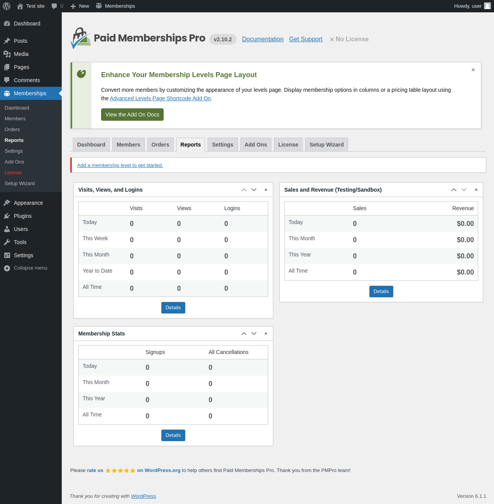Switch to the License tab
Screen dimensions: 494x504
click(288, 145)
